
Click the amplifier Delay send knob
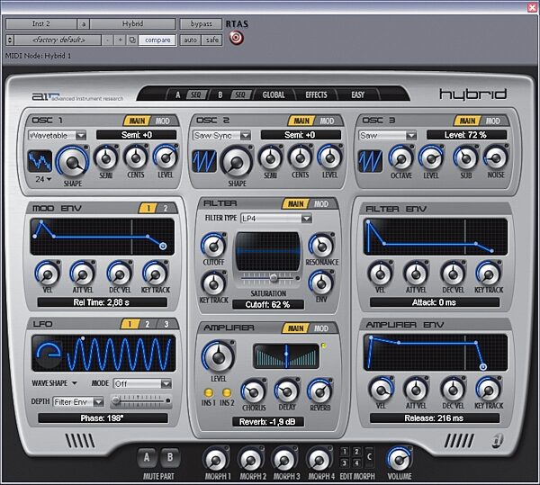[x=287, y=391]
